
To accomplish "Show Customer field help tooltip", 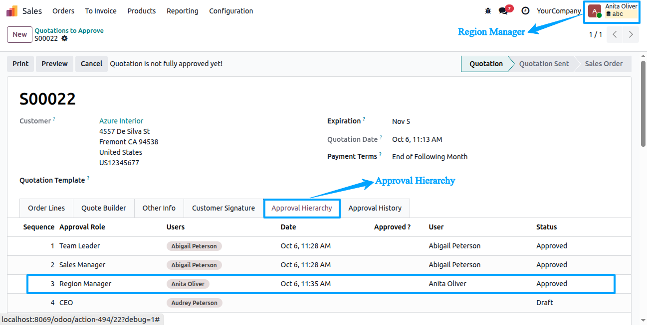I will click(54, 119).
